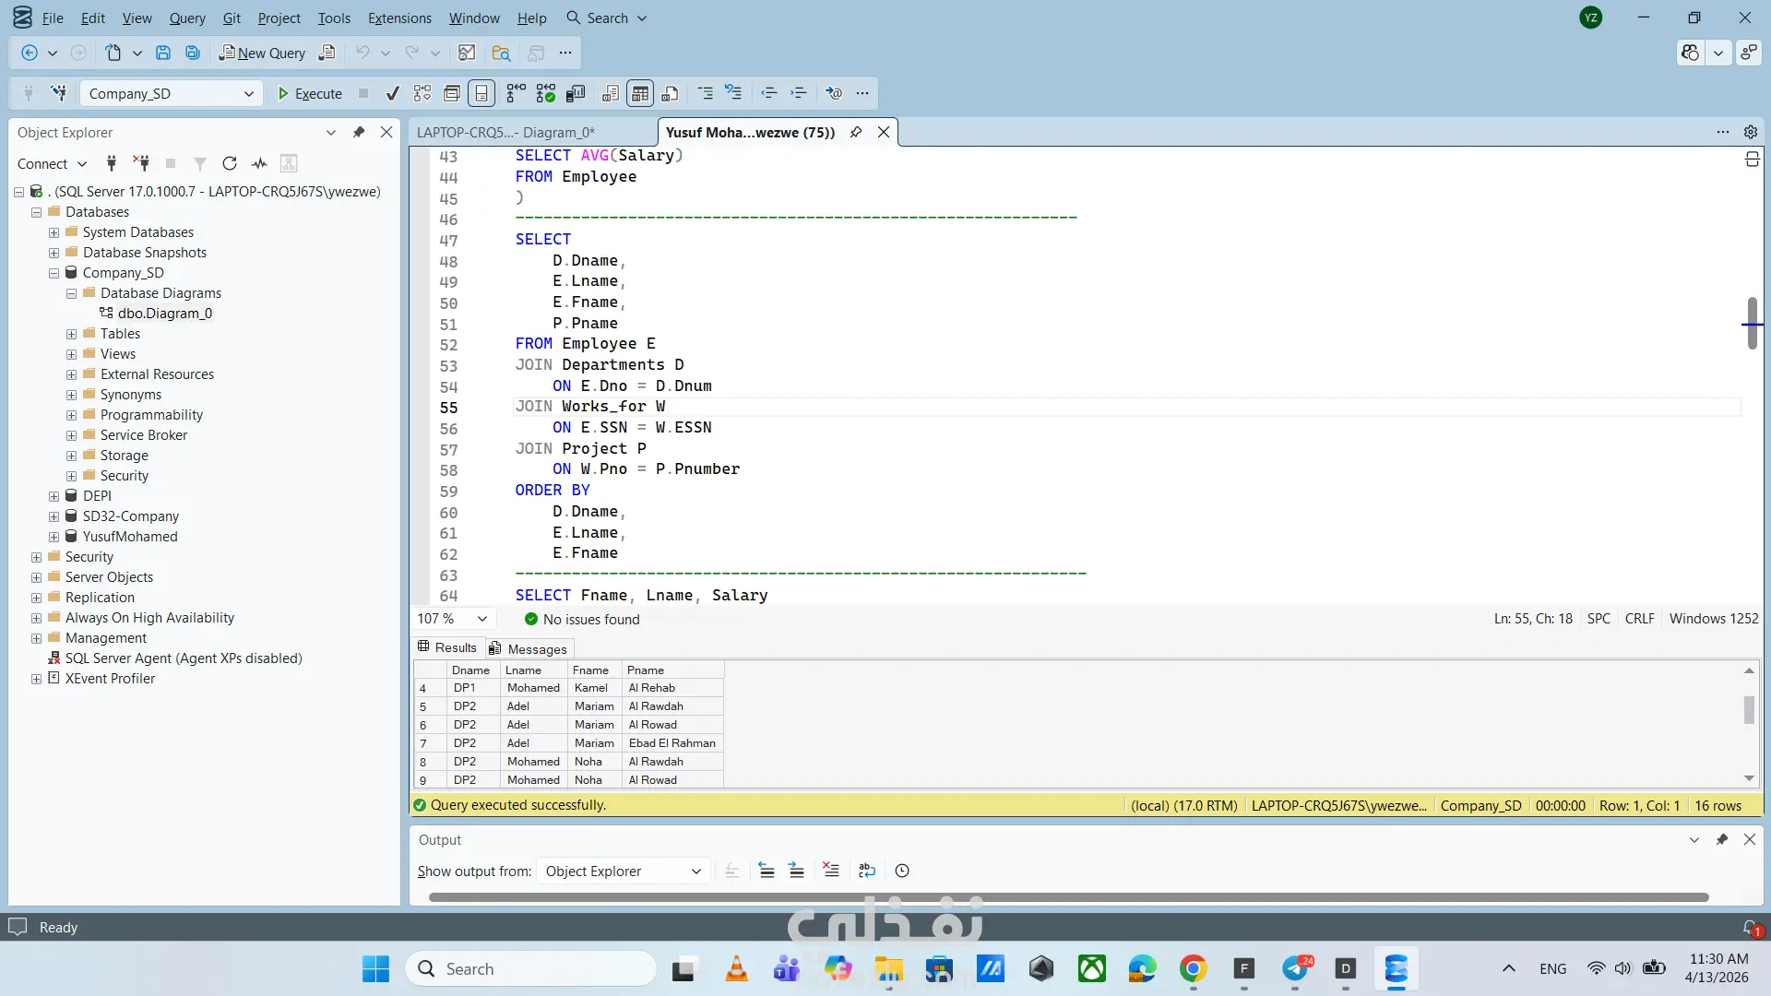Image resolution: width=1771 pixels, height=996 pixels.
Task: Click the Save All icon
Action: pos(193,53)
